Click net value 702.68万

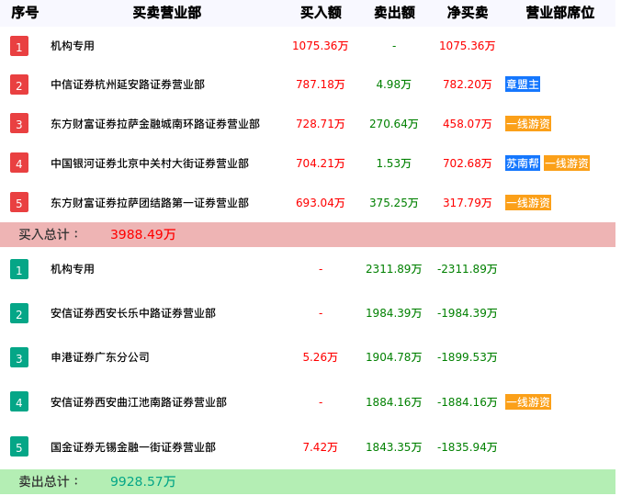pos(468,163)
